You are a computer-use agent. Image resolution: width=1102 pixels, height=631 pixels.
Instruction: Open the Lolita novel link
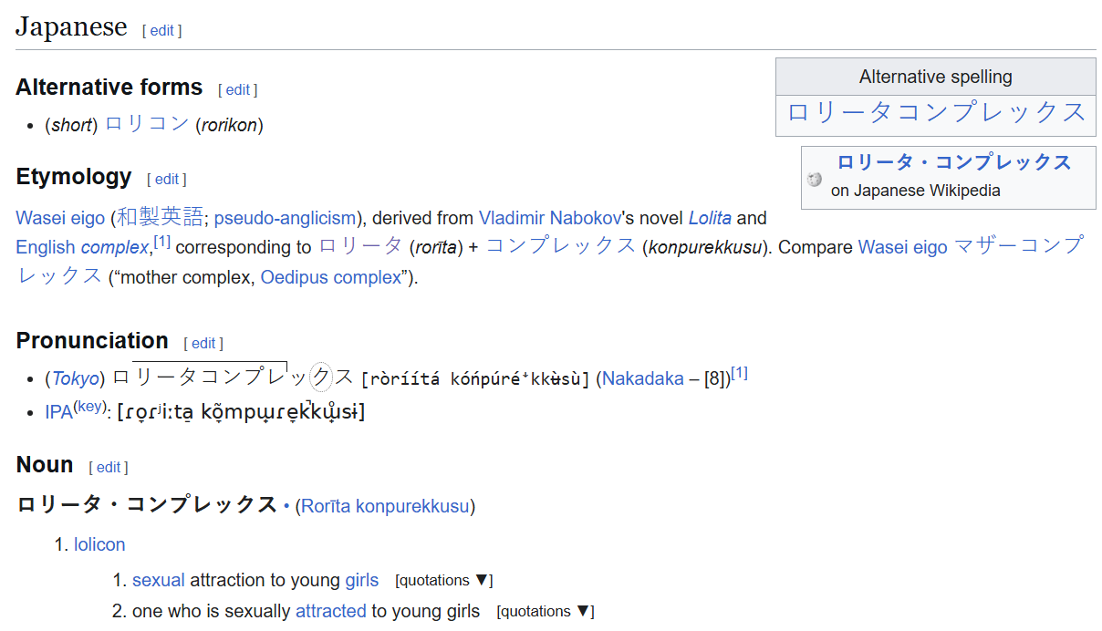pos(710,218)
